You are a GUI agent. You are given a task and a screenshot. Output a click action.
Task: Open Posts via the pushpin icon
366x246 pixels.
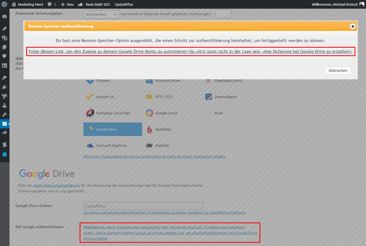[4, 29]
